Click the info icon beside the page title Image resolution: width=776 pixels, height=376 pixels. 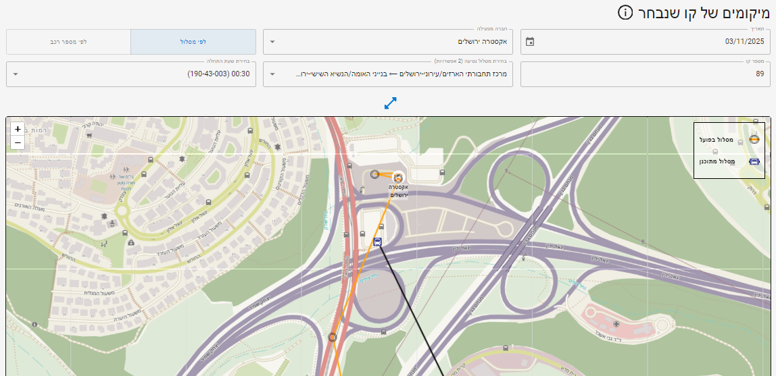626,12
